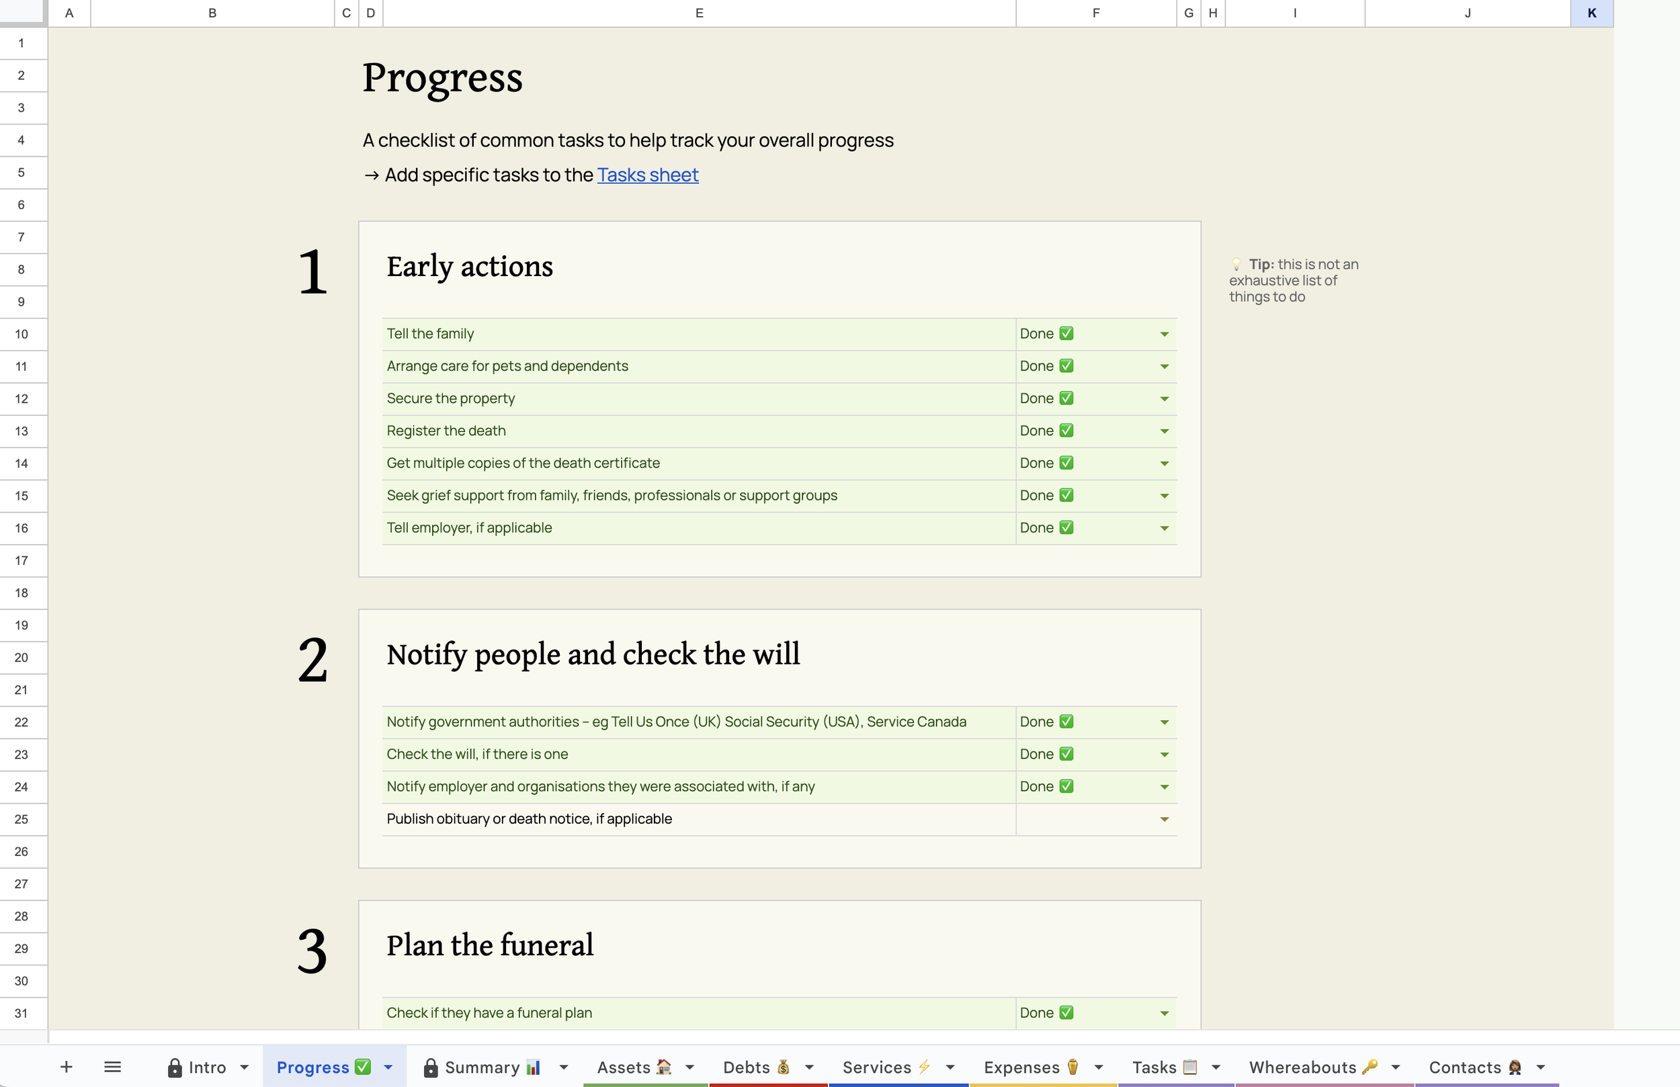Open status dropdown for Publish obituary row
Image resolution: width=1680 pixels, height=1087 pixels.
click(1164, 820)
